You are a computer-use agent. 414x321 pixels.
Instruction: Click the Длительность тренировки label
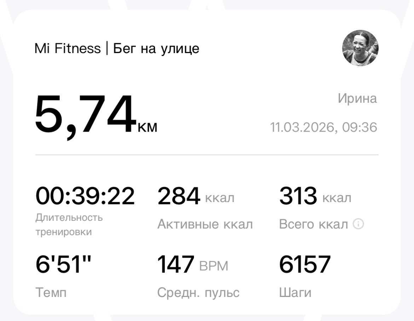coord(69,225)
